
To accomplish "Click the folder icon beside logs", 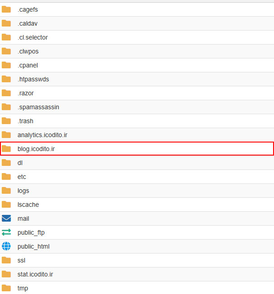I will (x=6, y=191).
